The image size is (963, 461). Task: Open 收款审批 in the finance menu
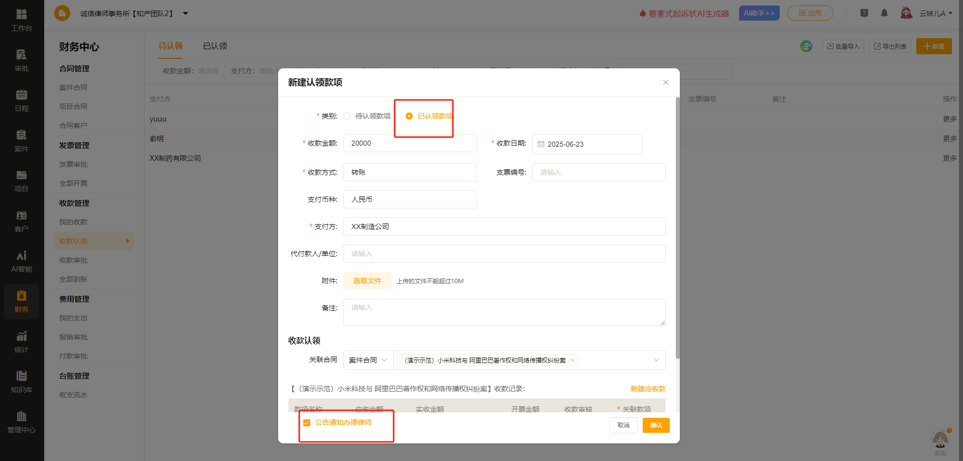tap(73, 260)
